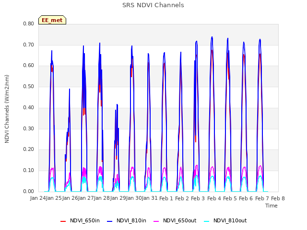Click the Feb 6 date tick label
The width and height of the screenshot is (307, 230).
tap(246, 198)
